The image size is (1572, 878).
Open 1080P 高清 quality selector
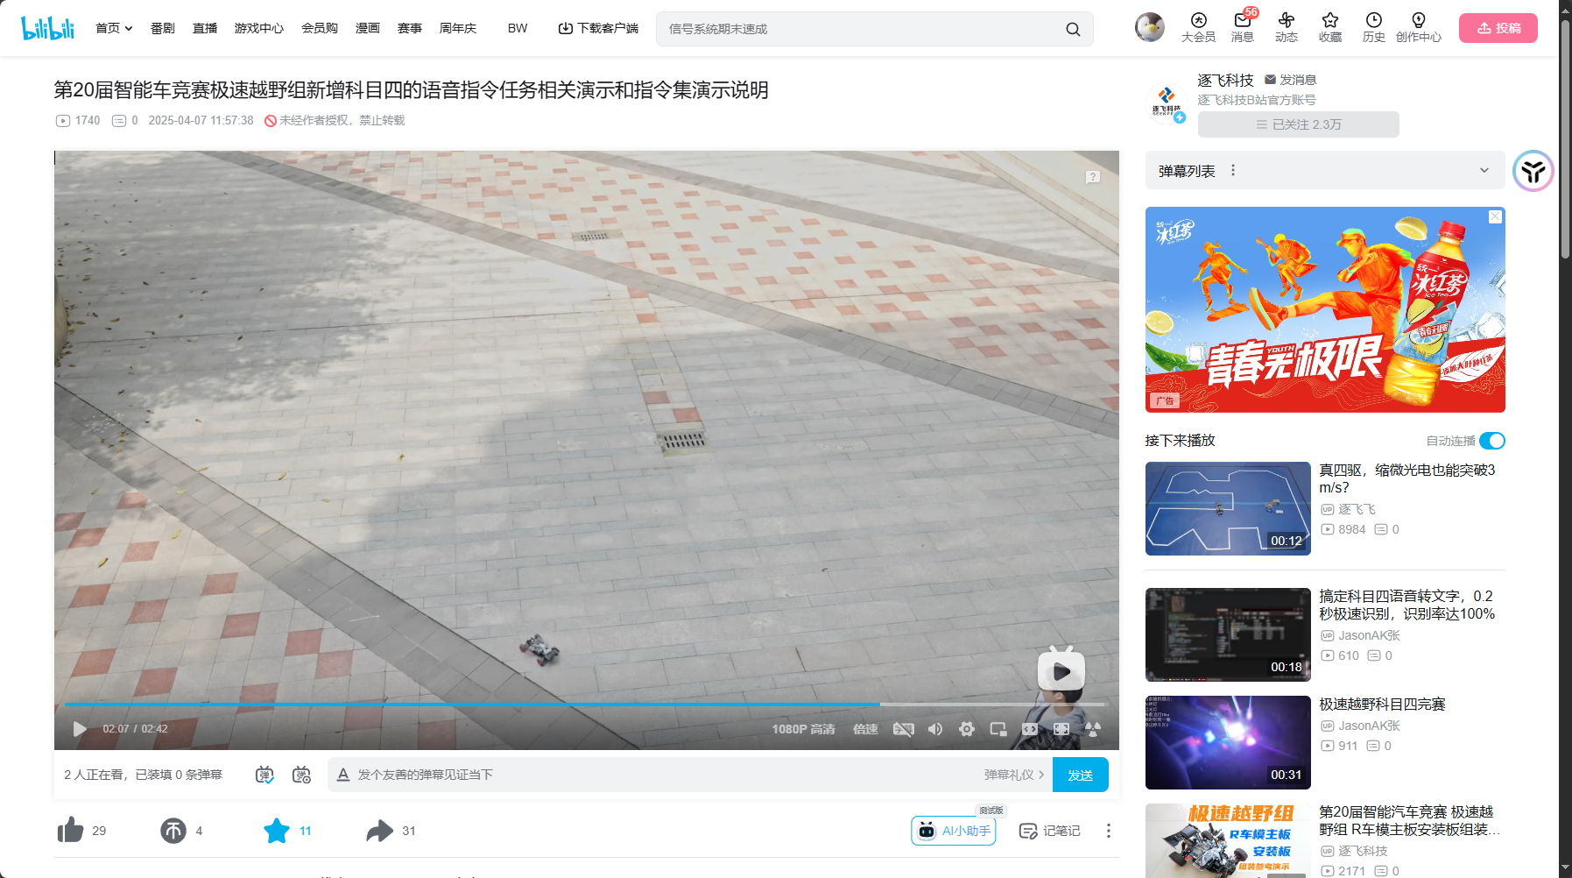803,729
